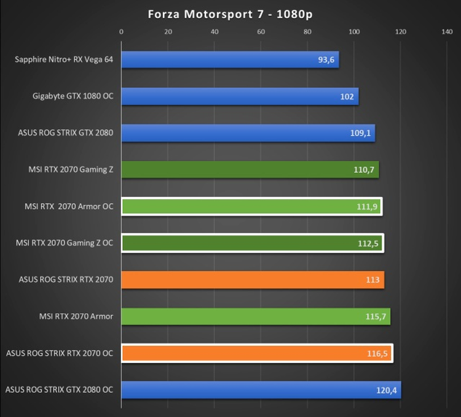Select the 140 axis tick label

click(447, 32)
